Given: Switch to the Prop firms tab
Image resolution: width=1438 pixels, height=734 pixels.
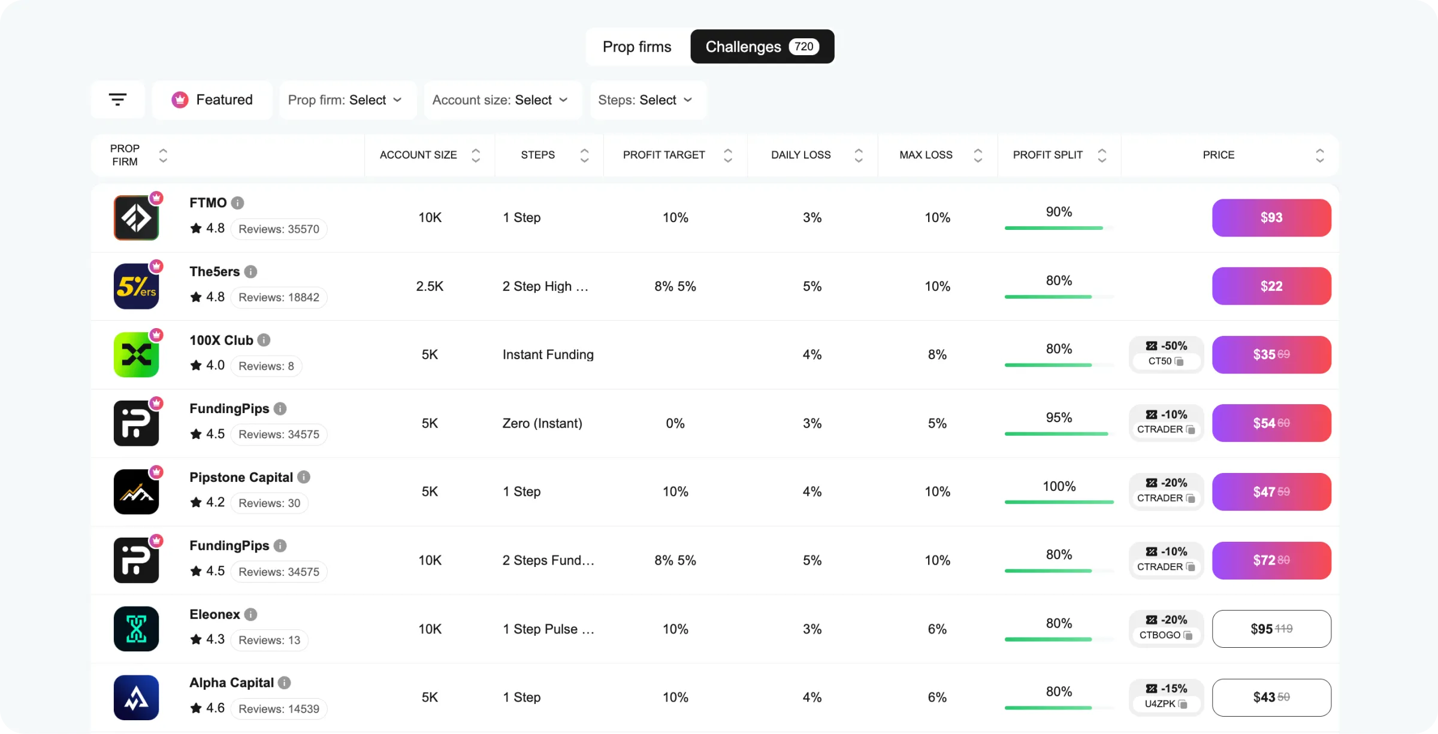Looking at the screenshot, I should pyautogui.click(x=637, y=47).
